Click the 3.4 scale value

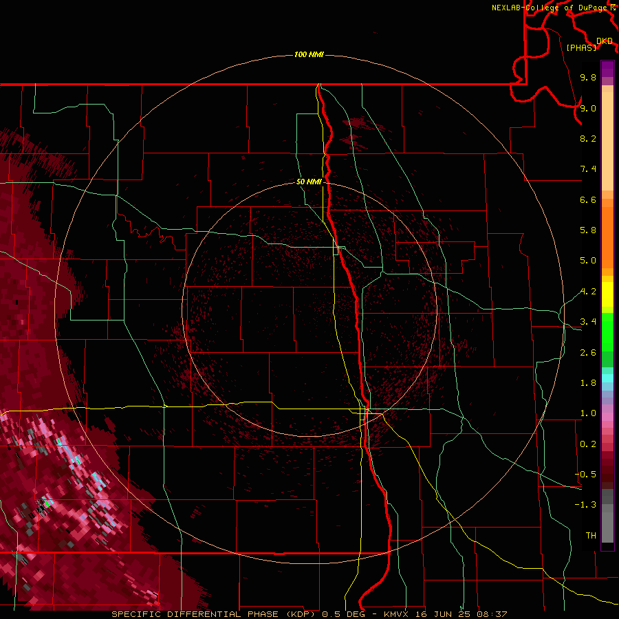[x=588, y=322]
